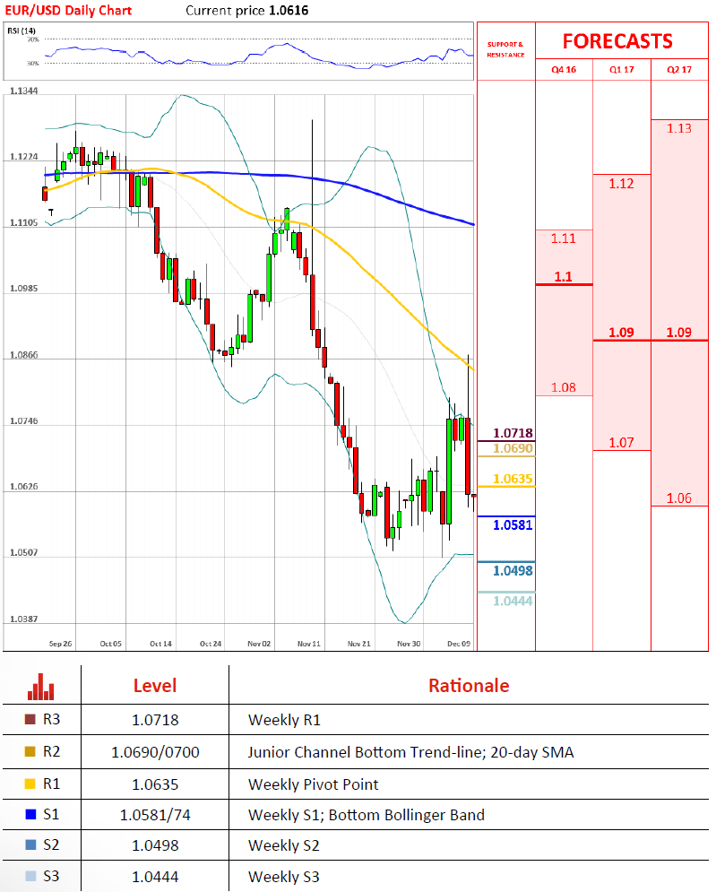716x892 pixels.
Task: Click the R1 row label
Action: point(51,784)
